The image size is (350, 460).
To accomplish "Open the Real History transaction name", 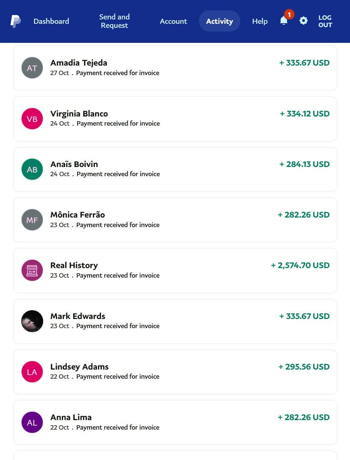I will pos(74,266).
